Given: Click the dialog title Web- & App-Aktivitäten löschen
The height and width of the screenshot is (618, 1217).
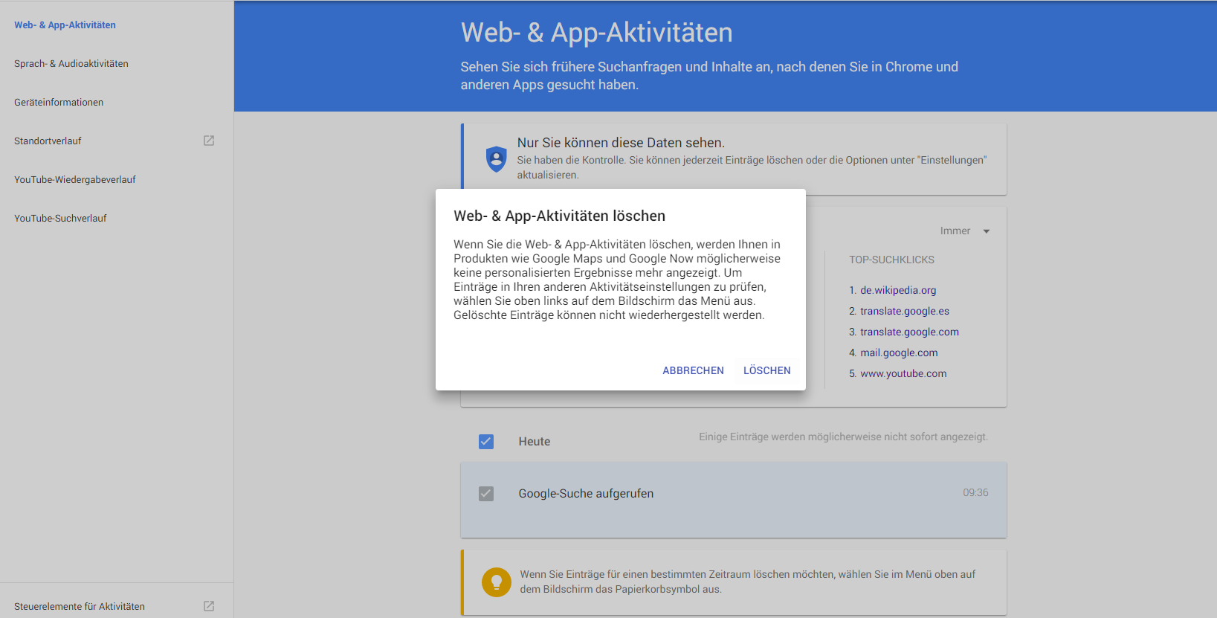Looking at the screenshot, I should point(559,216).
